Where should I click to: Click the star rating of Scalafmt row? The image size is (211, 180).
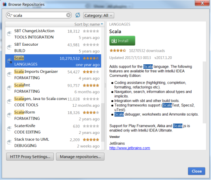coord(91,85)
